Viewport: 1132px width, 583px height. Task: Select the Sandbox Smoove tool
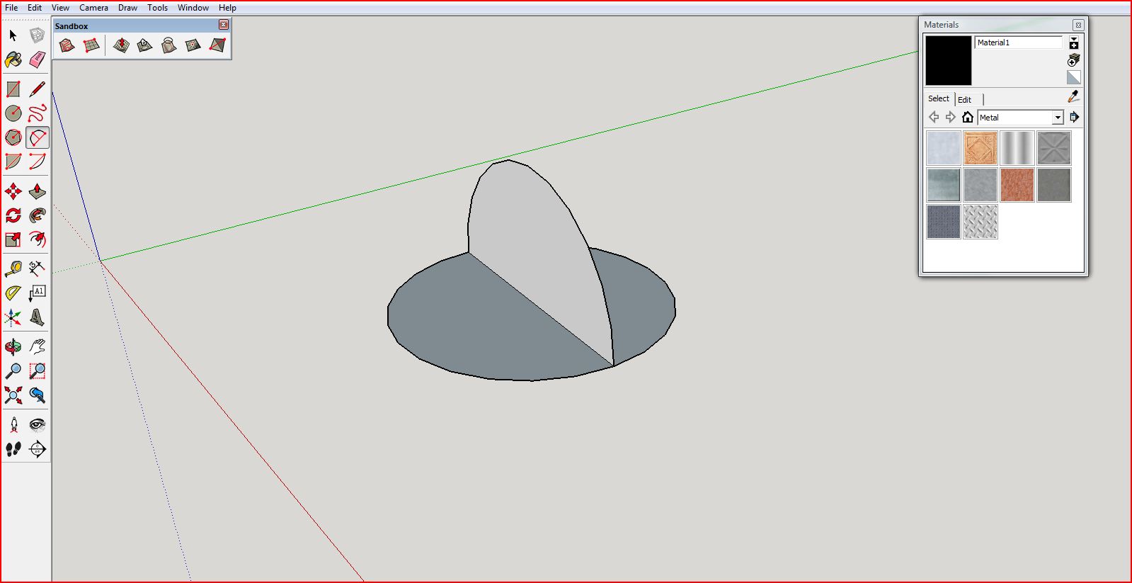coord(121,45)
